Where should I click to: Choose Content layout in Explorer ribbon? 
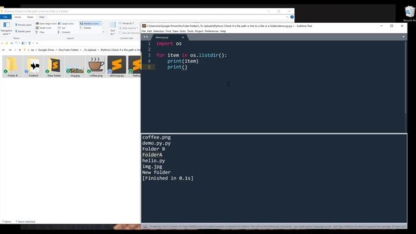click(64, 32)
